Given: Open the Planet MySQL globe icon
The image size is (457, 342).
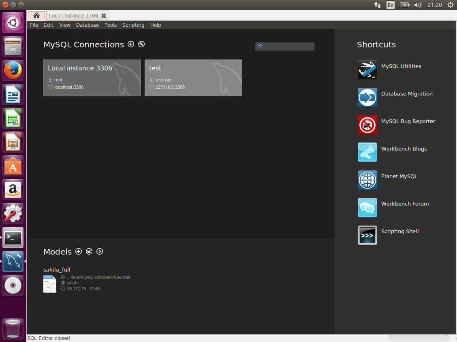Looking at the screenshot, I should click(367, 180).
